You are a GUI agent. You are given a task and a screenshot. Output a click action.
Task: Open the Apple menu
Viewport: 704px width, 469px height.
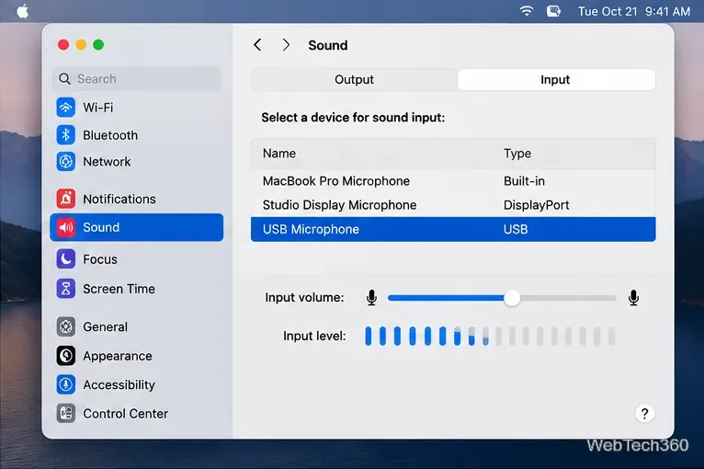22,11
